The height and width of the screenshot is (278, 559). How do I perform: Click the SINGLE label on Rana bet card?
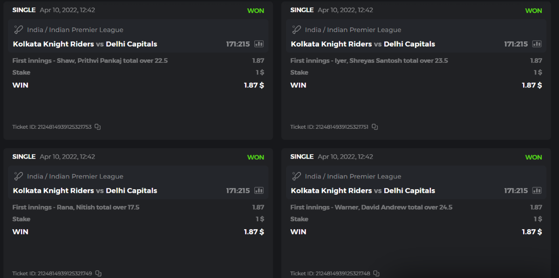coord(24,157)
